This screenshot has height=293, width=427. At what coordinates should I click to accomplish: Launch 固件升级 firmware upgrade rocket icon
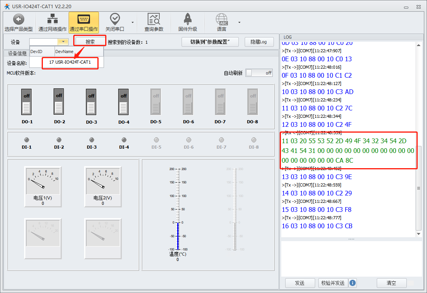coord(188,19)
